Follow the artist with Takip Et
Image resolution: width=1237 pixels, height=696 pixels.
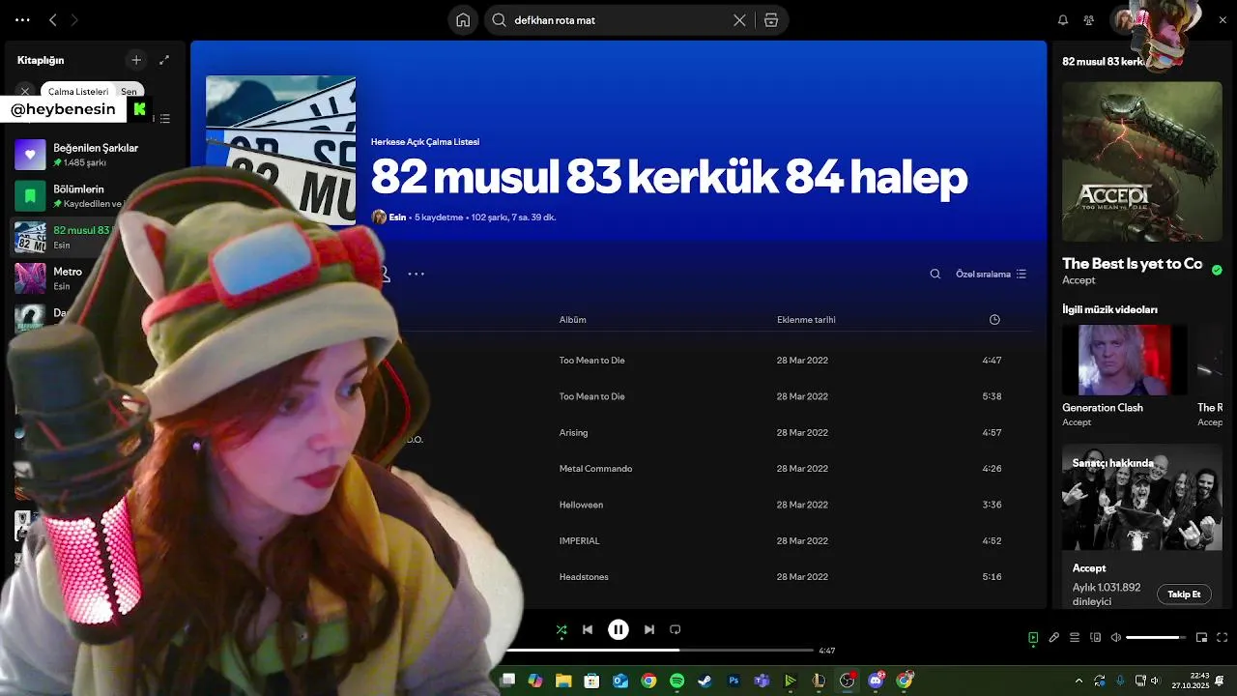pyautogui.click(x=1184, y=594)
